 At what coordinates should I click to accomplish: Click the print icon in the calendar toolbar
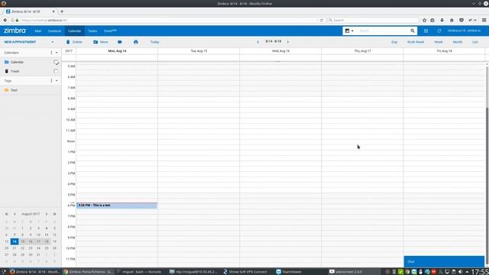(x=136, y=42)
